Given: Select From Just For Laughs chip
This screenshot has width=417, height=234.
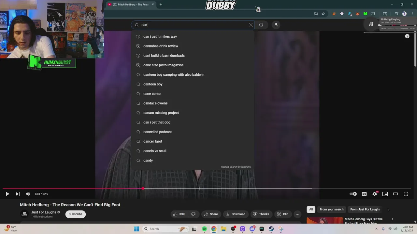Looking at the screenshot, I should (365, 209).
